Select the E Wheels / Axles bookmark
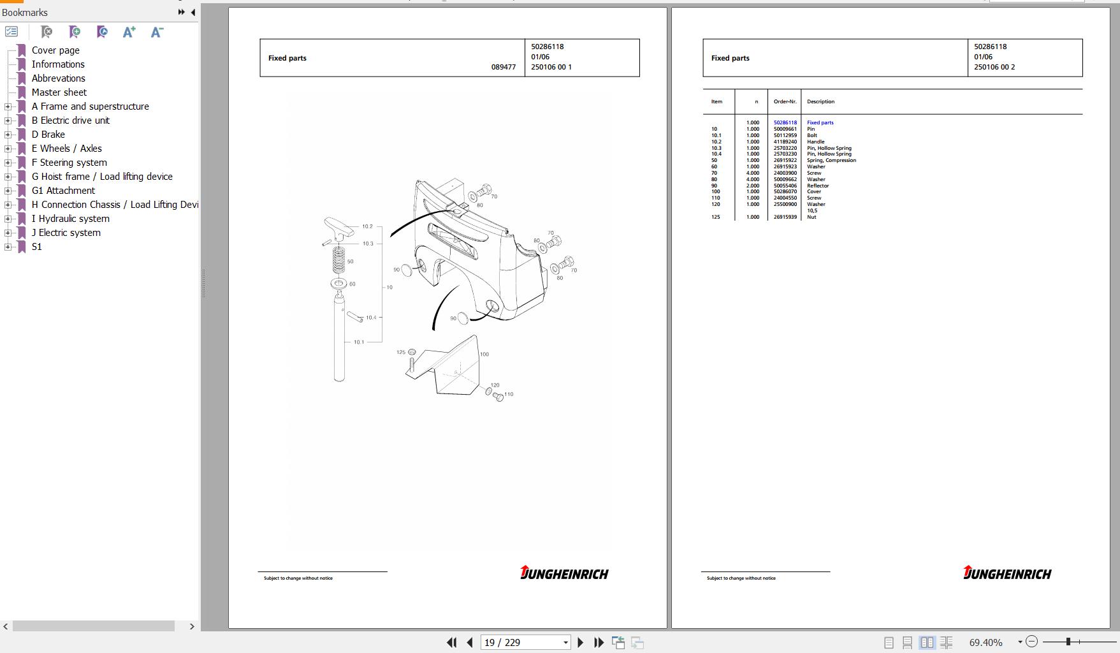This screenshot has height=653, width=1120. coord(67,149)
